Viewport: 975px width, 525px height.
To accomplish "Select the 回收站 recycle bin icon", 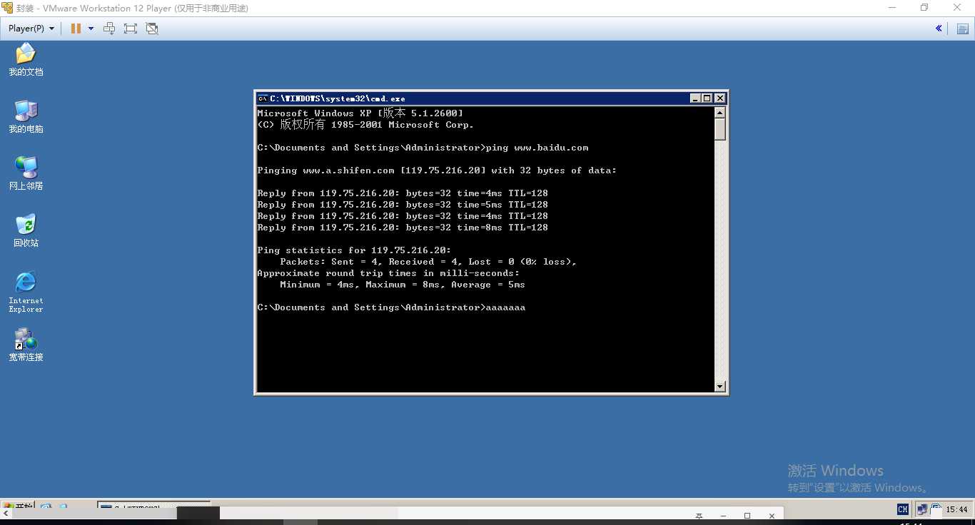I will [x=26, y=231].
